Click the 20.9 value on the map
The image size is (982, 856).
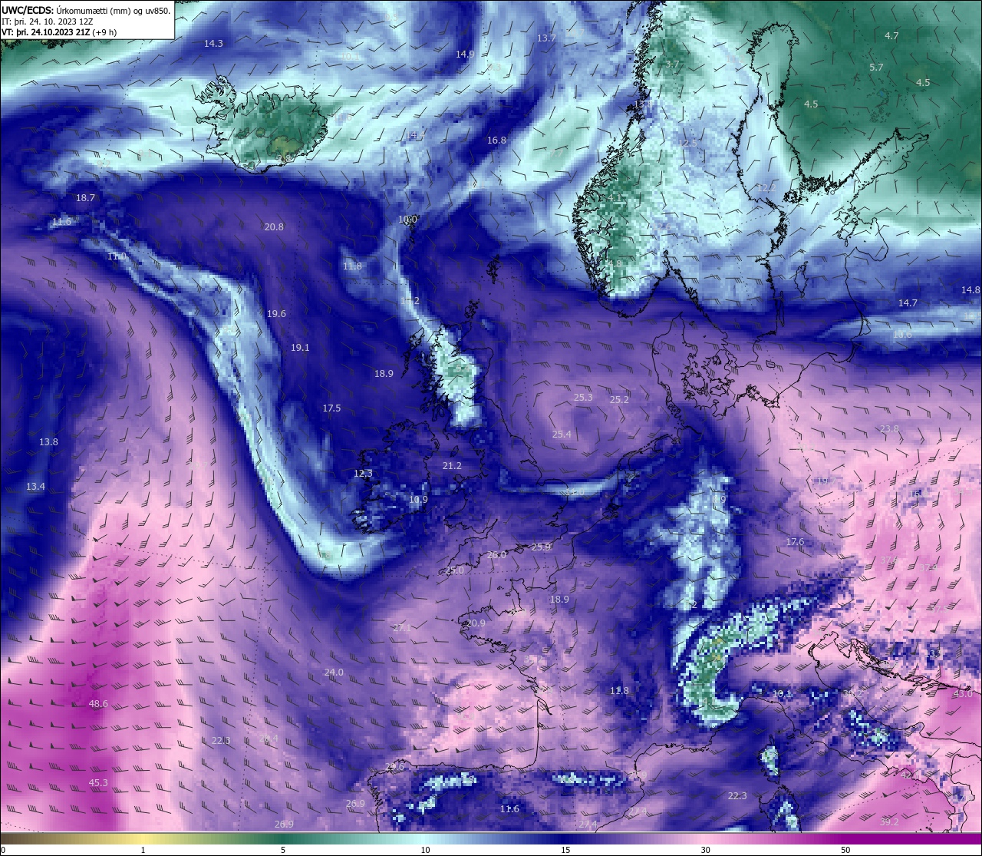(x=476, y=623)
